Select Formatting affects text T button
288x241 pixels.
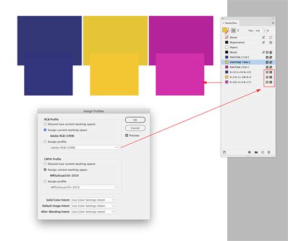[x=238, y=30]
